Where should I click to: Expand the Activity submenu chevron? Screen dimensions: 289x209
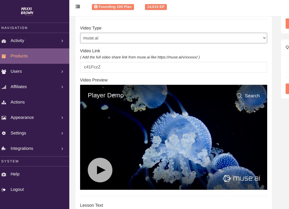[x=62, y=41]
